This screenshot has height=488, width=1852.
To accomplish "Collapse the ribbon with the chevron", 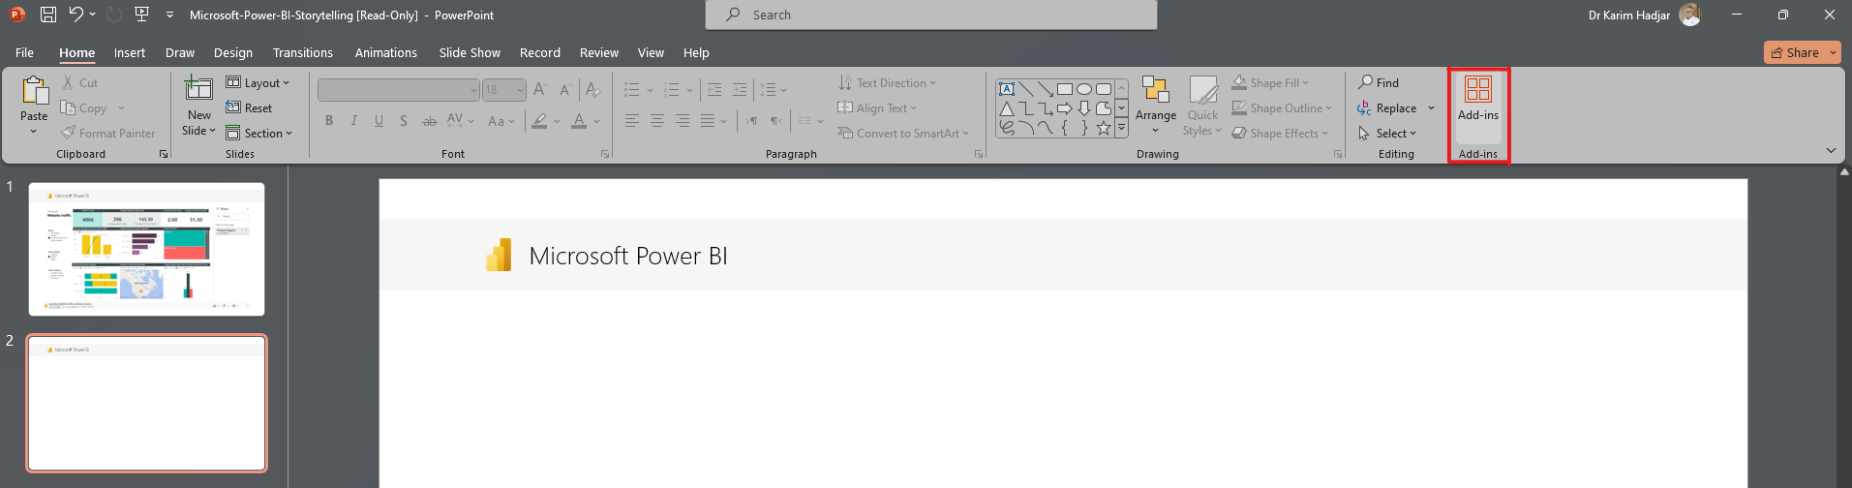I will coord(1831,150).
